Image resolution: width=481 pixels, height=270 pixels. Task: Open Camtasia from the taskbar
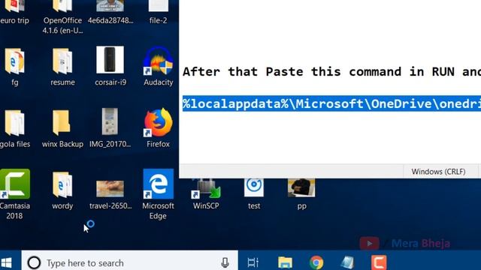pos(379,262)
